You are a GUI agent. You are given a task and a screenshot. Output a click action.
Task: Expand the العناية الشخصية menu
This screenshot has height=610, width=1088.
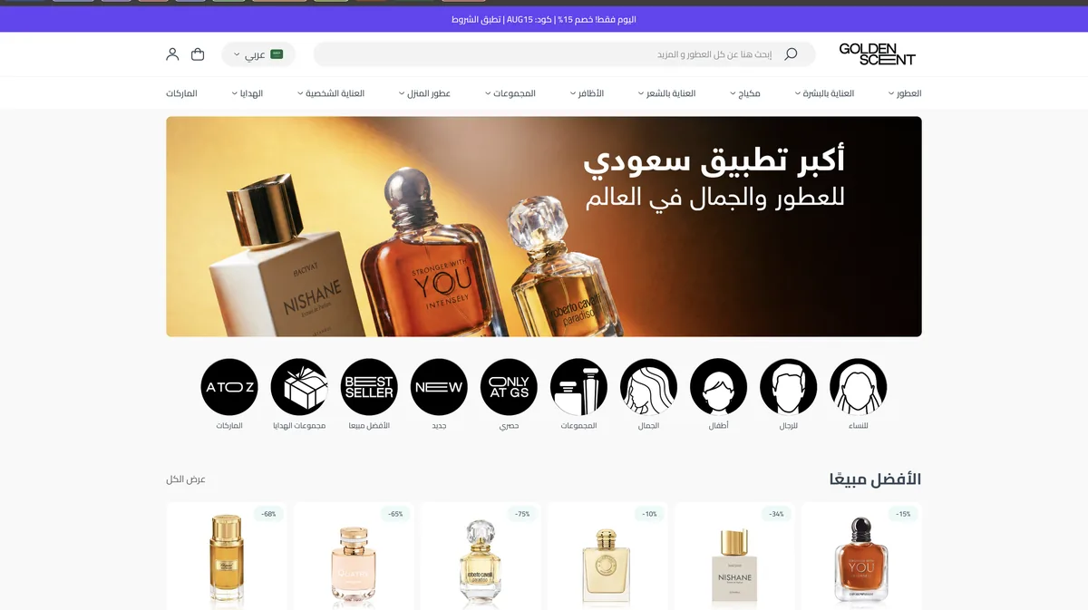(331, 93)
